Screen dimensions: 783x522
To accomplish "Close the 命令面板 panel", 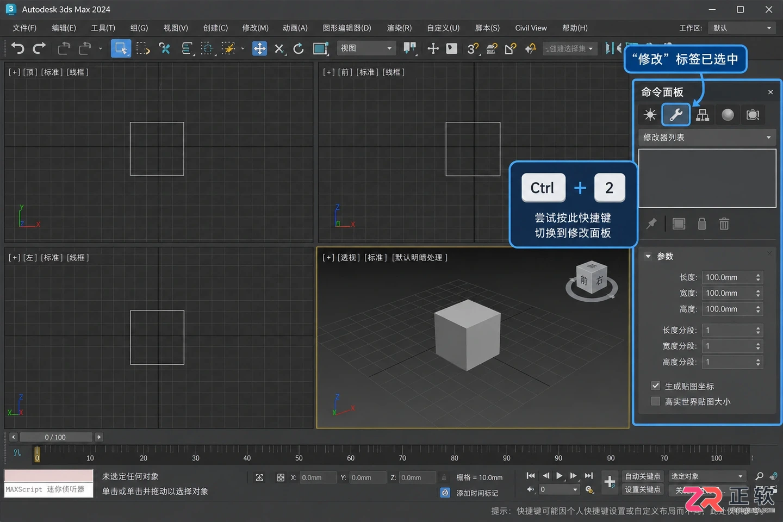I will pyautogui.click(x=770, y=92).
